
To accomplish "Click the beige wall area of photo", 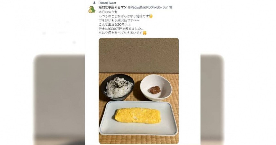I will [139, 55].
